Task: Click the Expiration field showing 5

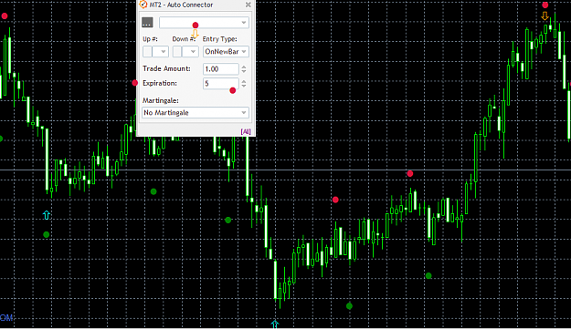Action: pyautogui.click(x=221, y=84)
